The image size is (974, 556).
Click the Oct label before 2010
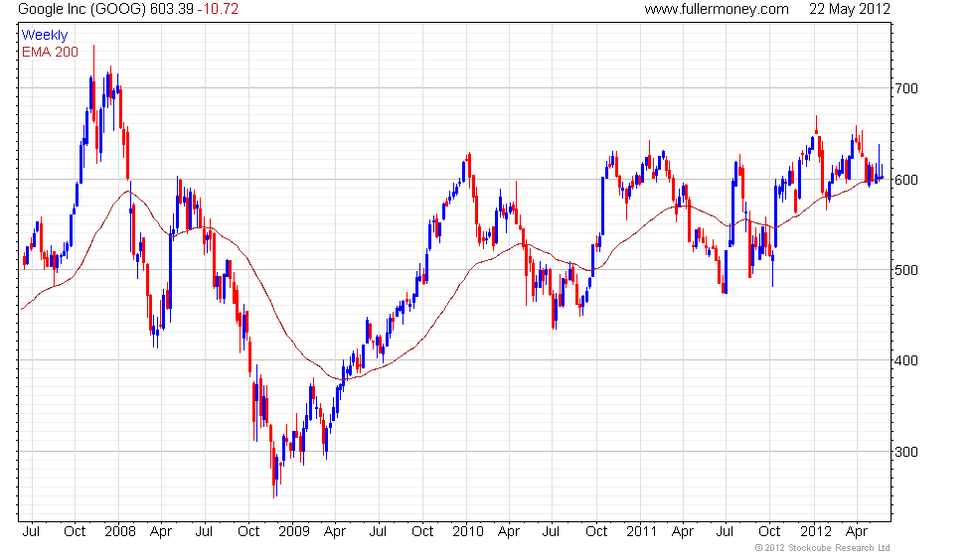click(x=422, y=532)
